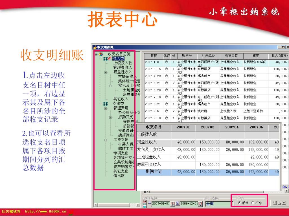Click the detail table scroll-right arrow
Image resolution: width=289 pixels, height=216 pixels.
tap(286, 191)
